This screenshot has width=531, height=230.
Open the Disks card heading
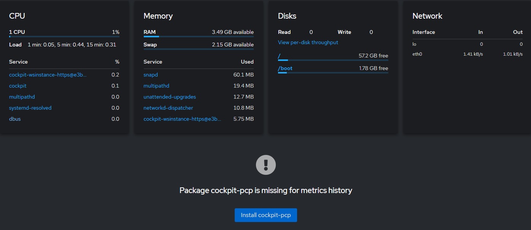pos(287,16)
